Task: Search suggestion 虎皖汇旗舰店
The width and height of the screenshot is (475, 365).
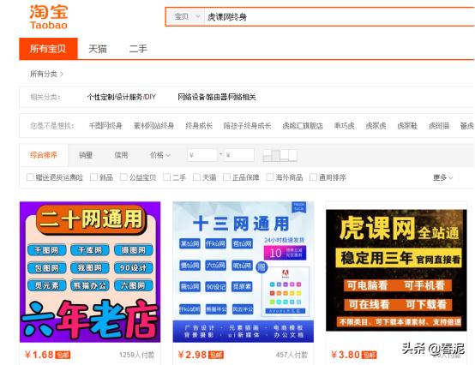Action: 303,126
